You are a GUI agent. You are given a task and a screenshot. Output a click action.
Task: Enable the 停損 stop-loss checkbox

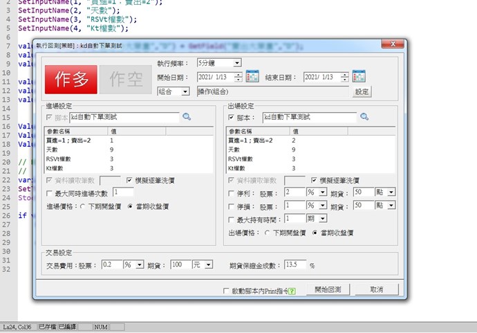tap(231, 206)
